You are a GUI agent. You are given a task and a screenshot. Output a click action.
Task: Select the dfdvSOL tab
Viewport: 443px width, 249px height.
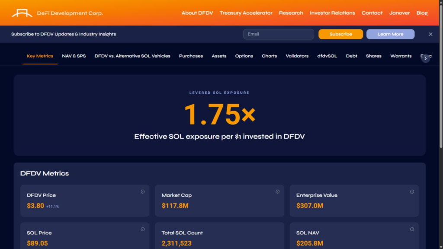coord(327,56)
